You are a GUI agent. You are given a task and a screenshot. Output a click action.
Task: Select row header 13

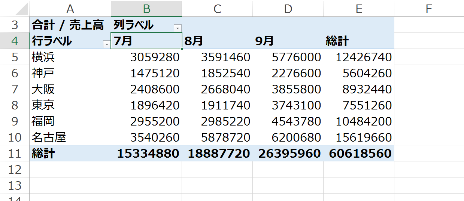click(x=15, y=186)
